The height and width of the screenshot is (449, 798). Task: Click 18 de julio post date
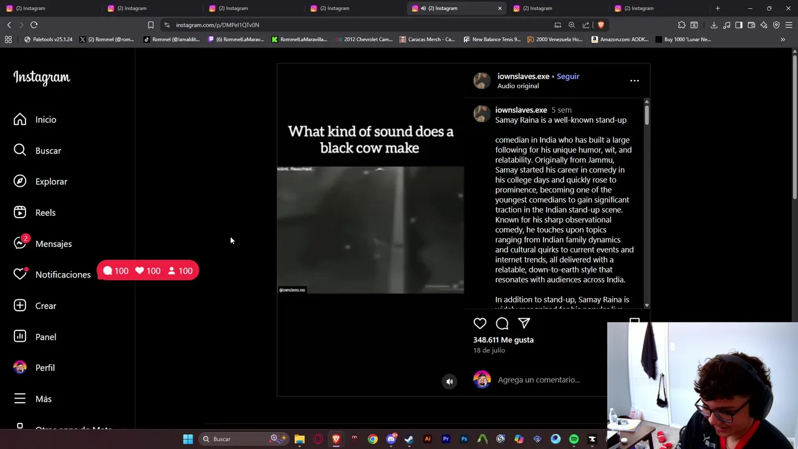[x=489, y=350]
